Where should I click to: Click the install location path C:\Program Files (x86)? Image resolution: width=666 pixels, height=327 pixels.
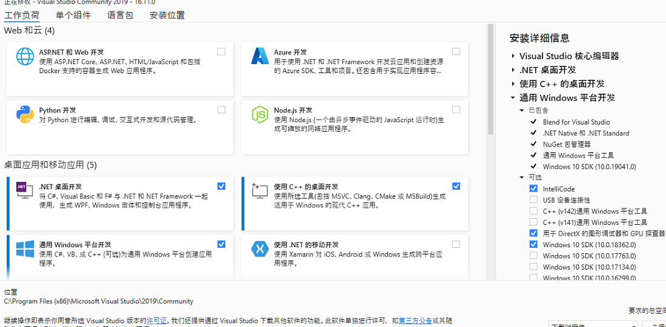(x=99, y=302)
